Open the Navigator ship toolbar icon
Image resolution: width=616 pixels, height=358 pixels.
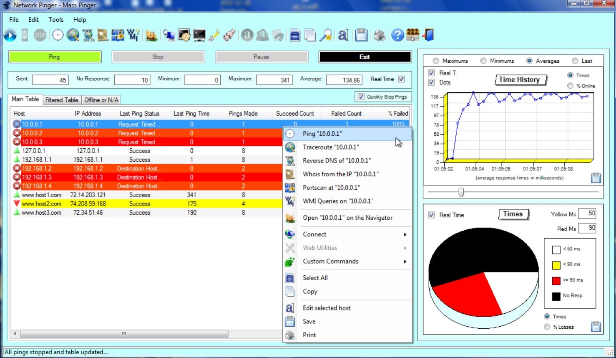151,36
